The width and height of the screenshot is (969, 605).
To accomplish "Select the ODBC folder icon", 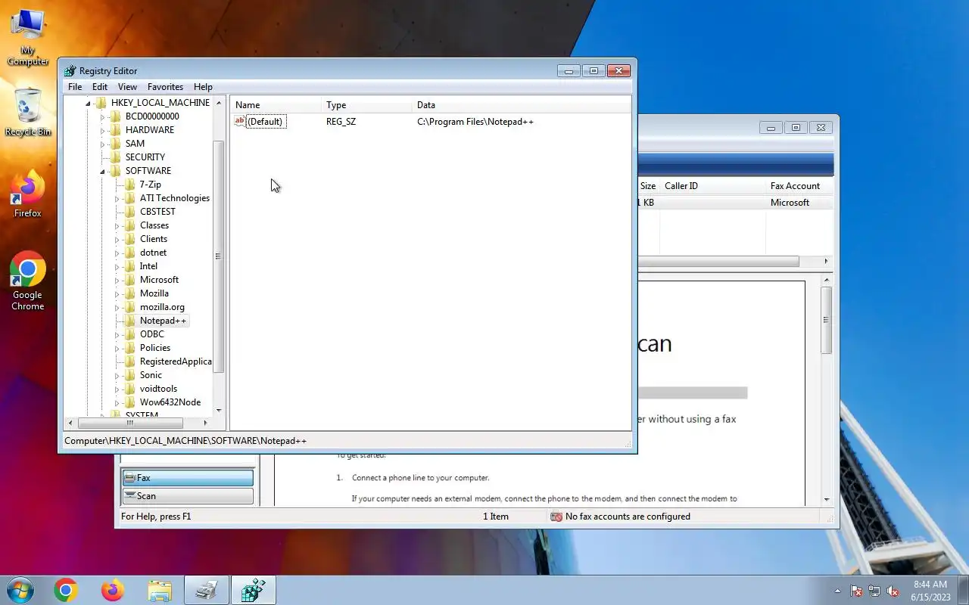I will (130, 334).
